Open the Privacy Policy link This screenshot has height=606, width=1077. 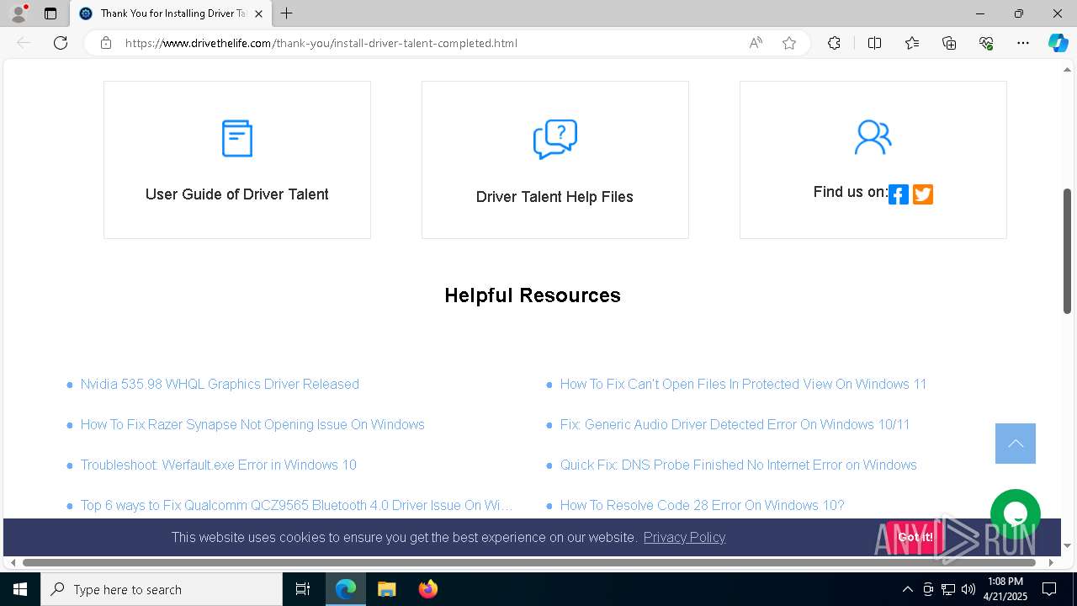point(684,537)
